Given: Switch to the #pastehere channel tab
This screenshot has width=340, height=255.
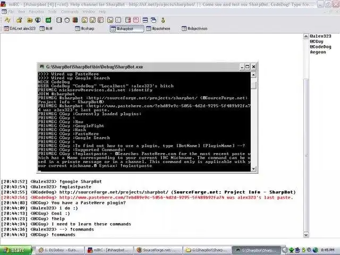Looking at the screenshot, I should point(158,28).
